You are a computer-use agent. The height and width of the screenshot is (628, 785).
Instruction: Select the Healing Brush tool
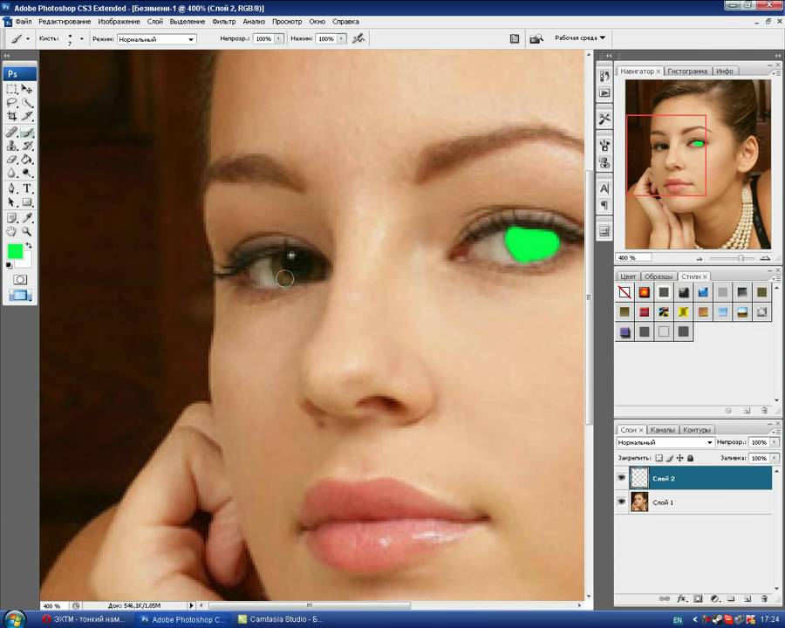[11, 133]
